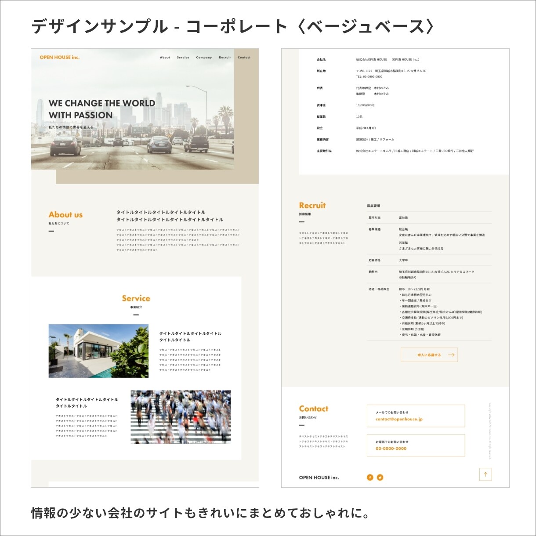Click the Twitter icon in the footer
This screenshot has width=536, height=536.
(x=380, y=478)
